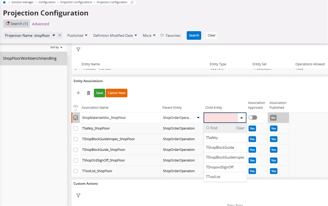This screenshot has height=206, width=328.
Task: Open the Published filter dropdown
Action: click(77, 35)
